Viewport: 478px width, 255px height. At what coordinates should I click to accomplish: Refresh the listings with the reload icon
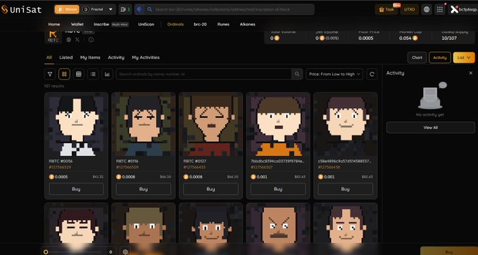pos(372,74)
